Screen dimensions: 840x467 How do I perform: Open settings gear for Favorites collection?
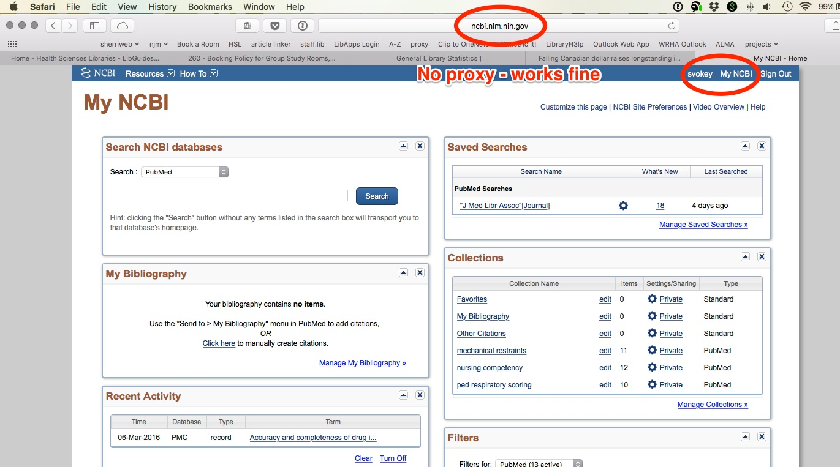[x=652, y=299]
